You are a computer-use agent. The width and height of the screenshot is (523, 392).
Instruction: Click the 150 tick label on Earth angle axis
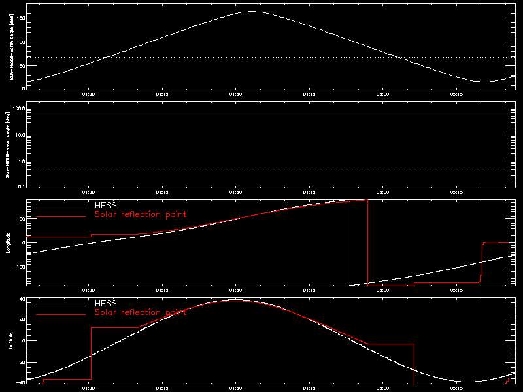point(21,18)
